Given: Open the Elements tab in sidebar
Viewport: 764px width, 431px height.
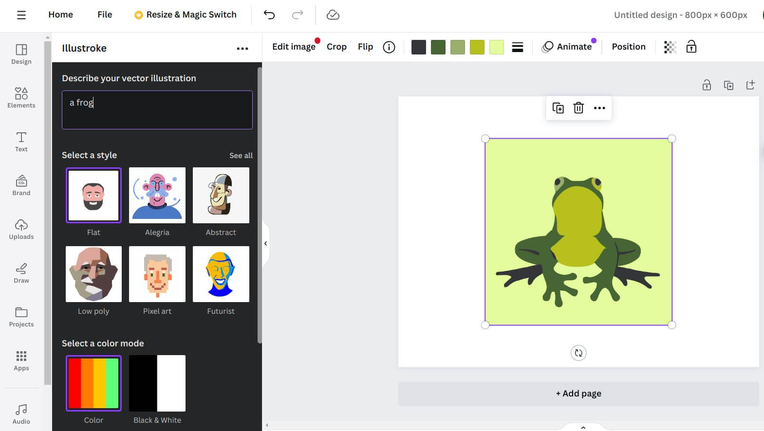Looking at the screenshot, I should click(21, 97).
